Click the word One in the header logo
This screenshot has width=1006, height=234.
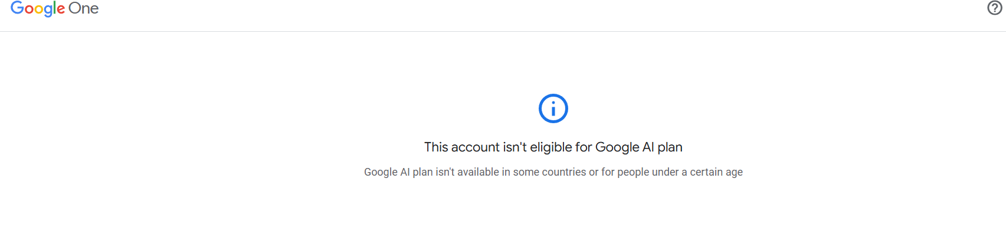click(84, 8)
